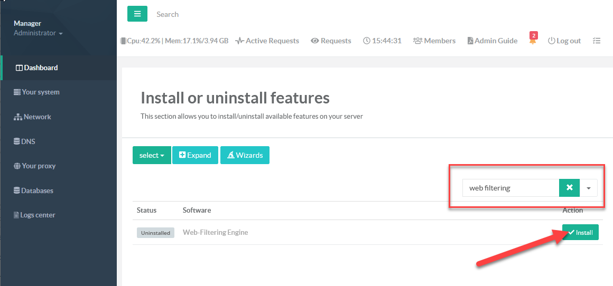Open Requests eye icon link
This screenshot has height=286, width=613.
(x=331, y=41)
